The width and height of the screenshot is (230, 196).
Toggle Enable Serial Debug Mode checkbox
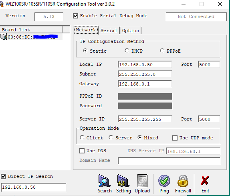point(75,16)
